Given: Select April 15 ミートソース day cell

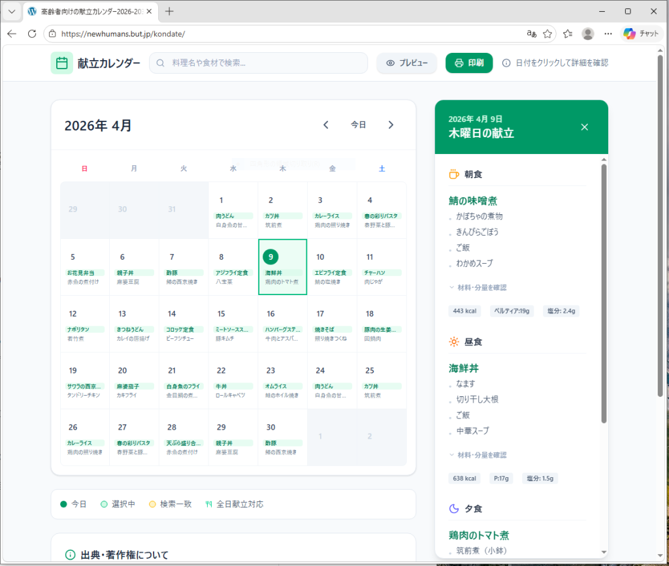Looking at the screenshot, I should click(x=233, y=324).
